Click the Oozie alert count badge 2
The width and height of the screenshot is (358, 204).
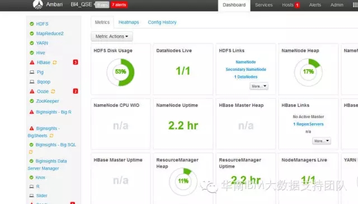click(76, 91)
